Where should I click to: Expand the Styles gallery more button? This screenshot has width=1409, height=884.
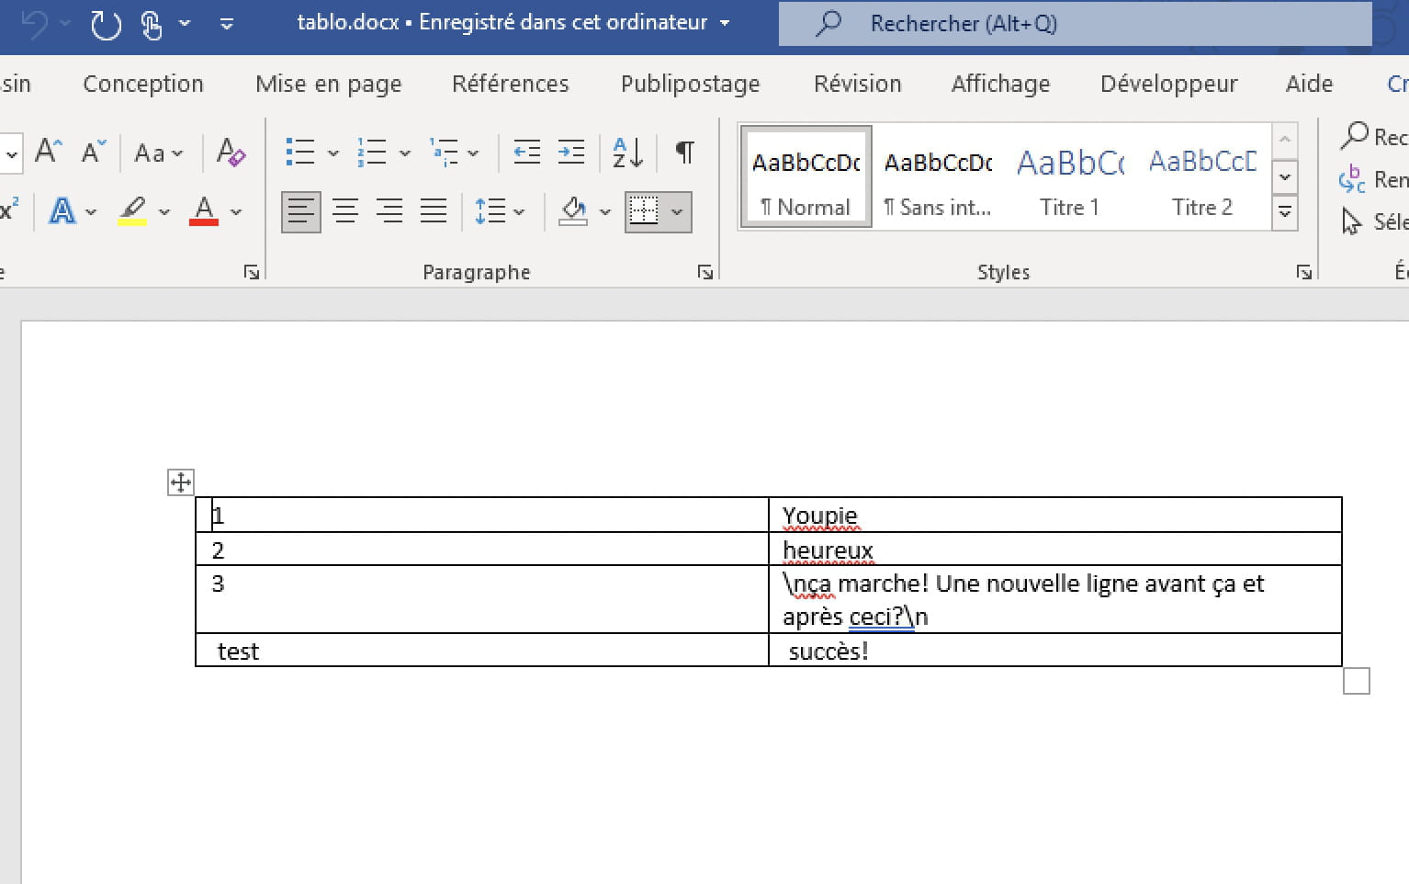(x=1285, y=213)
